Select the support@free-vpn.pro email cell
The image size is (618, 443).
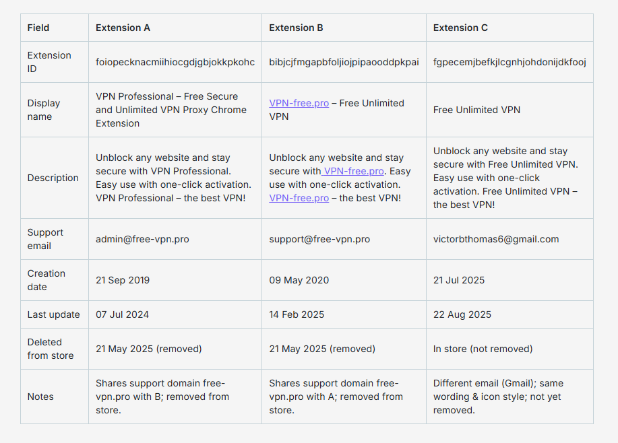pyautogui.click(x=319, y=239)
